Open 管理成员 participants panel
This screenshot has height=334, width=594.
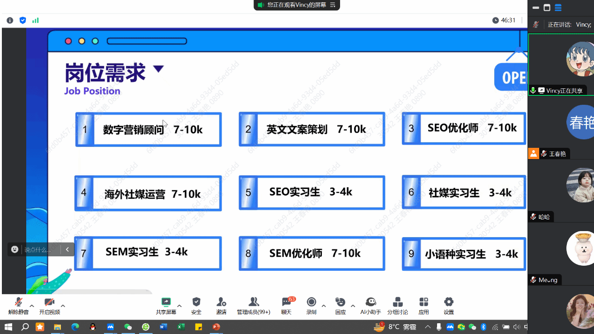[253, 305]
